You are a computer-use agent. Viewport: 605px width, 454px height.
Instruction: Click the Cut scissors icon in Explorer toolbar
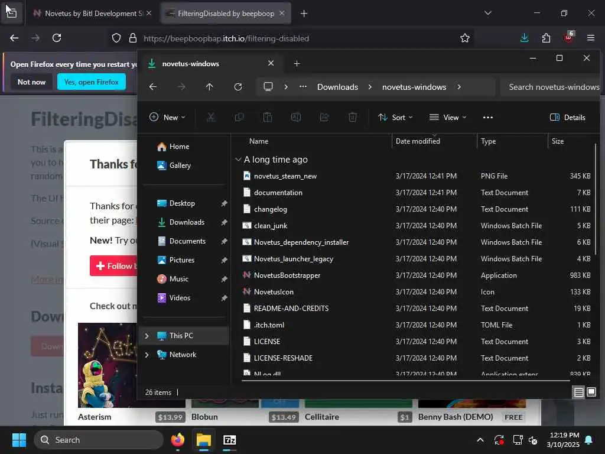(211, 118)
